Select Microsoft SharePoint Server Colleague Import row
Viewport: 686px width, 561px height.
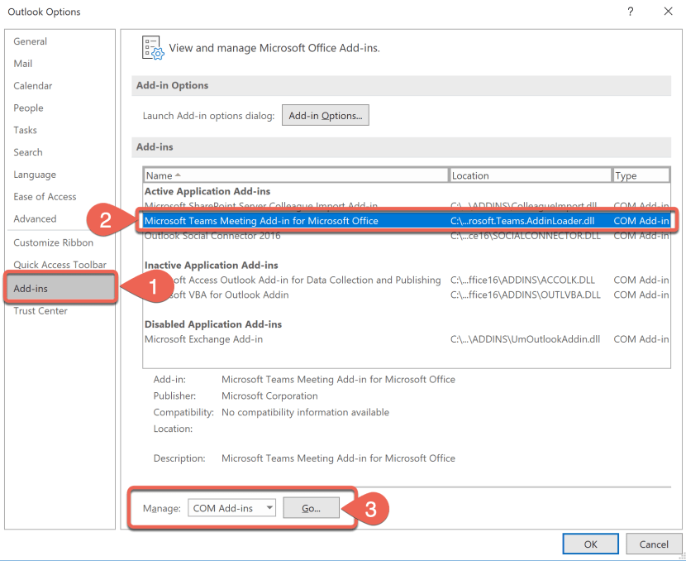[406, 205]
